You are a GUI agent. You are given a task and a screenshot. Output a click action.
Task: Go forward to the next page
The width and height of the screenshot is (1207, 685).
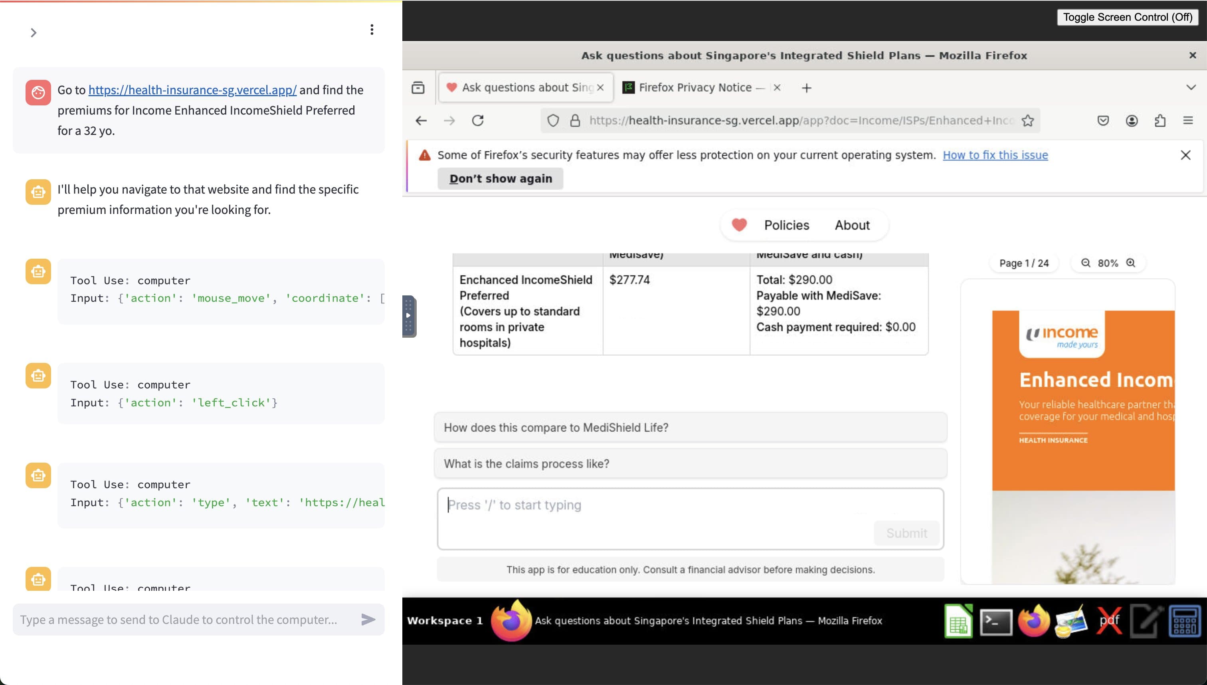pos(449,121)
